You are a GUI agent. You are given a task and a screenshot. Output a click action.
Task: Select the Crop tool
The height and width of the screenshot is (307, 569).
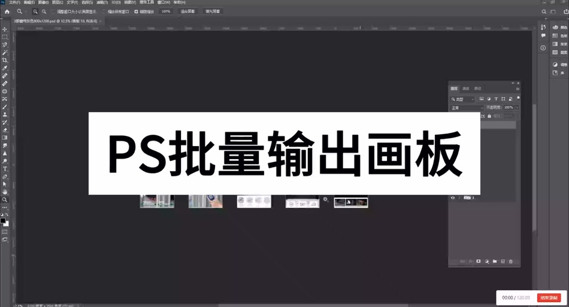tap(5, 60)
